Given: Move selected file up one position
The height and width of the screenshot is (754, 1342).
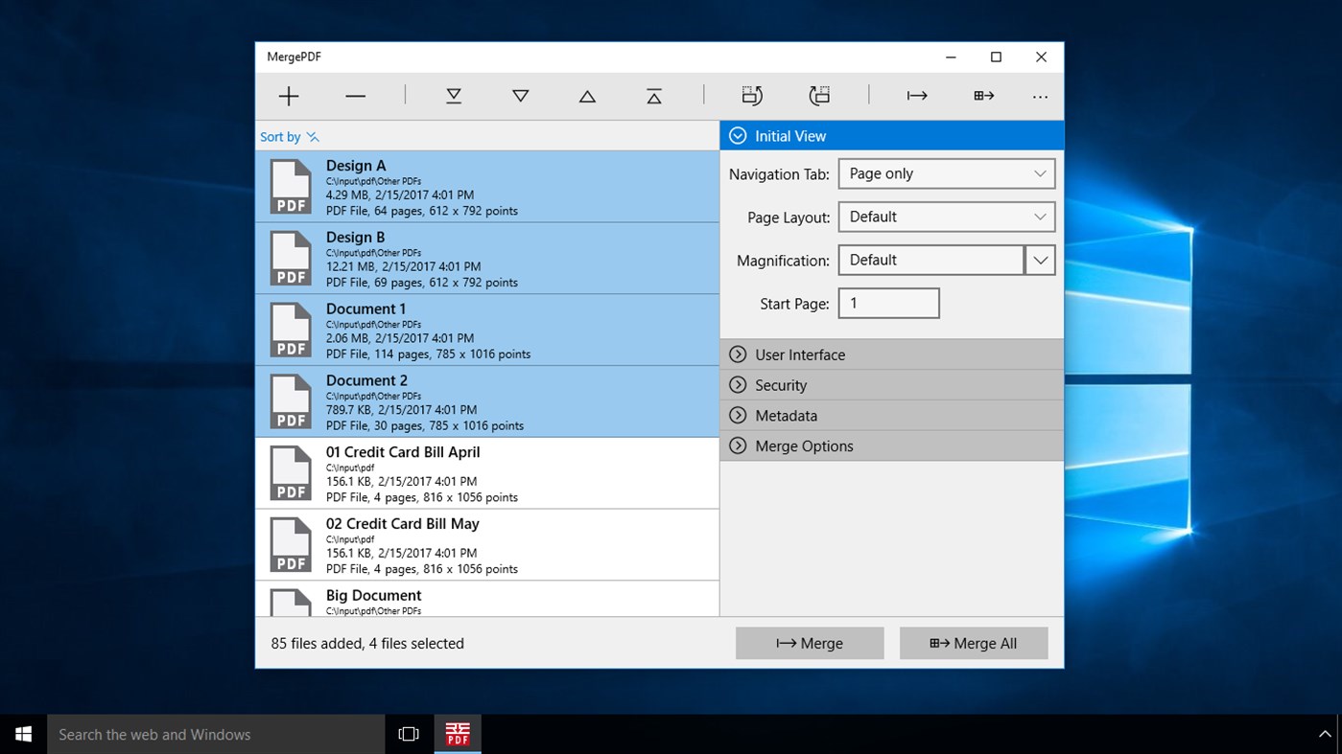Looking at the screenshot, I should [586, 95].
